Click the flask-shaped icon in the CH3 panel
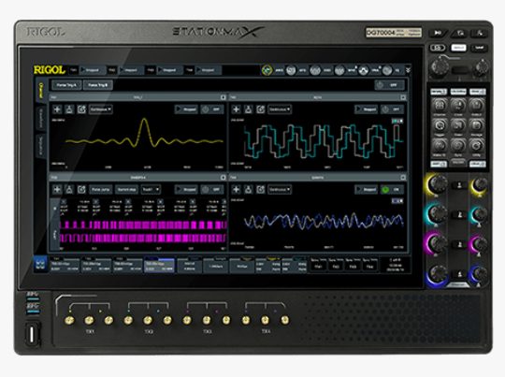 pyautogui.click(x=69, y=190)
